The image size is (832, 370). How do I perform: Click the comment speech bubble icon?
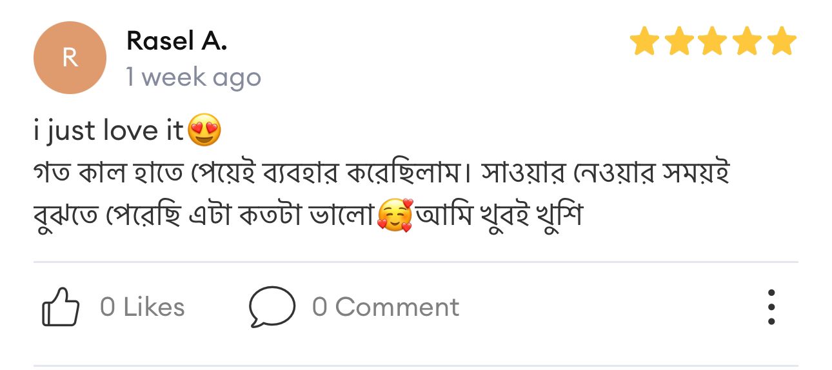[x=272, y=307]
